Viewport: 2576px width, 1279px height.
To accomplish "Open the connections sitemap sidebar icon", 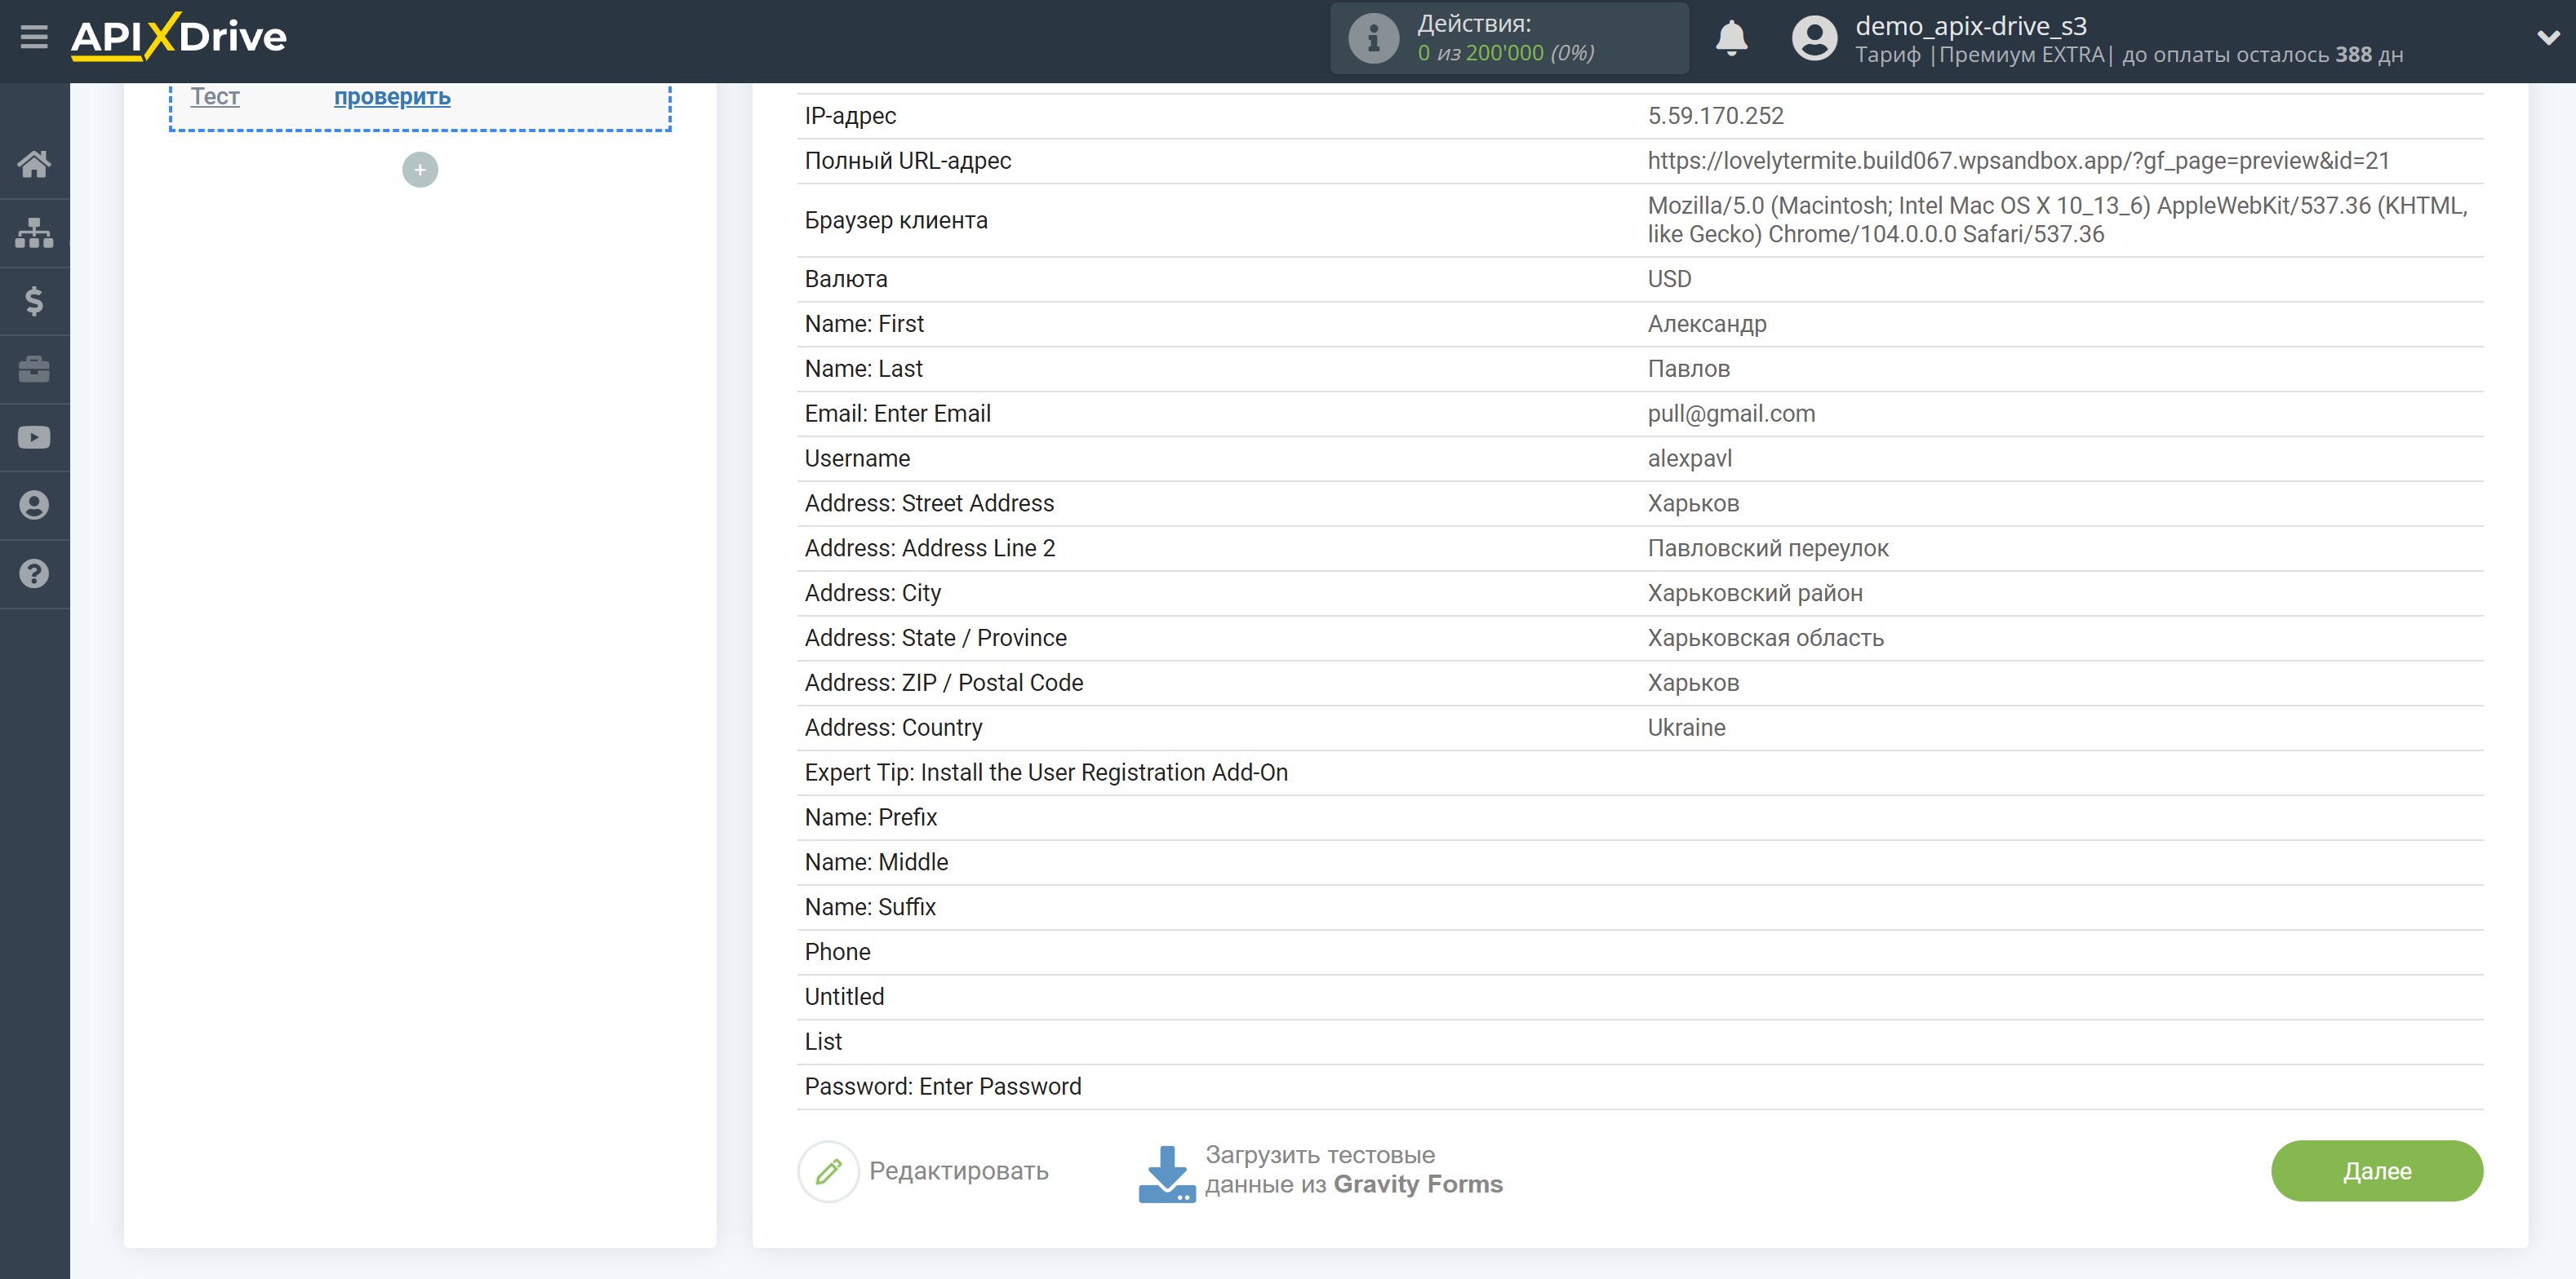I will click(x=34, y=232).
